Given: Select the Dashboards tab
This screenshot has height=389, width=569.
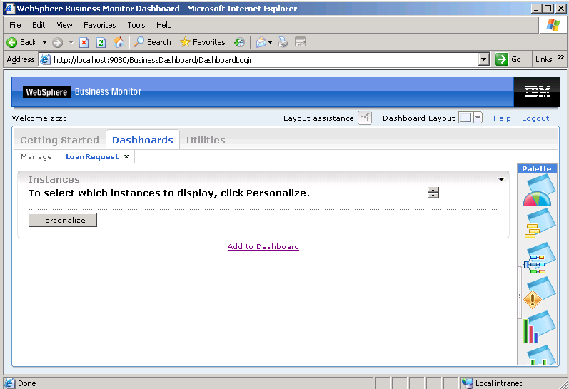Looking at the screenshot, I should coord(143,140).
